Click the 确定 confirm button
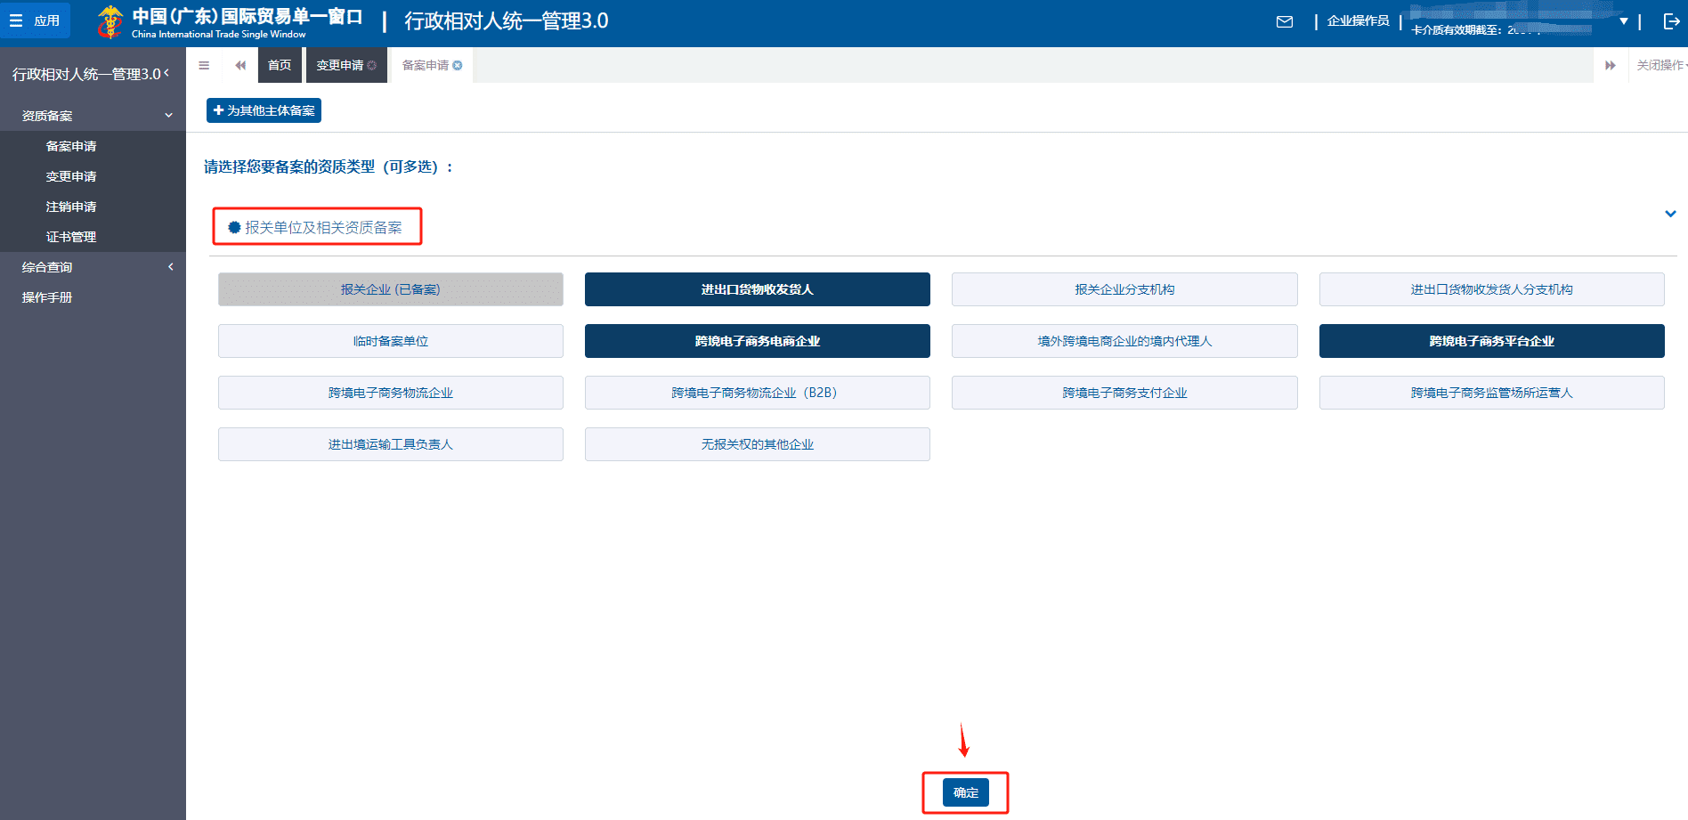 965,792
